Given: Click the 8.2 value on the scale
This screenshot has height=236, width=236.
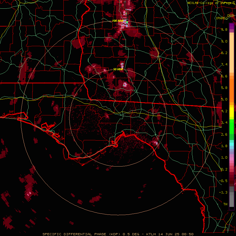Looking at the screenshot, I should [224, 53].
